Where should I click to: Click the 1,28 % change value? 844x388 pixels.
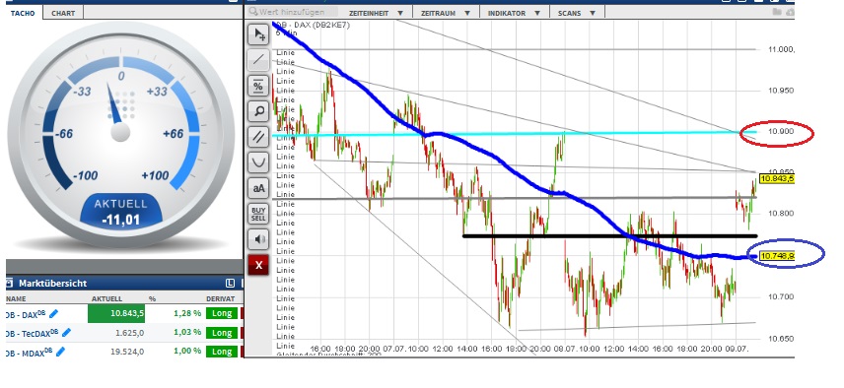coord(187,313)
